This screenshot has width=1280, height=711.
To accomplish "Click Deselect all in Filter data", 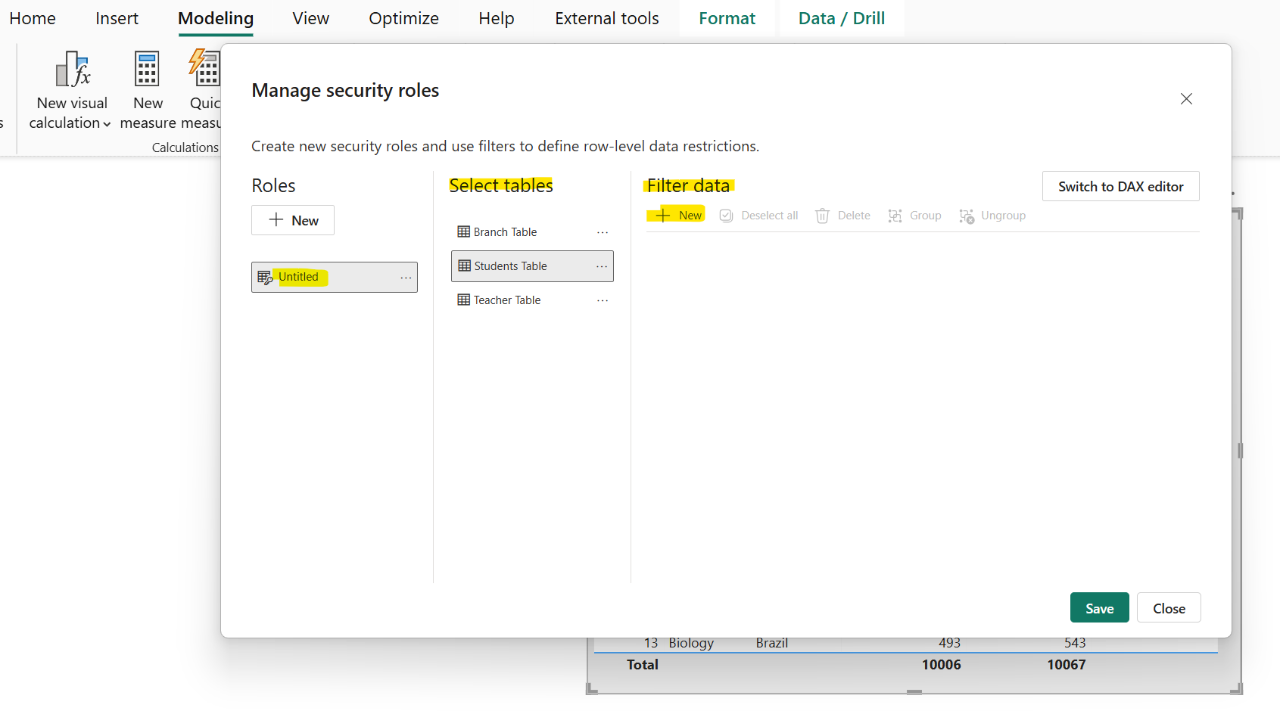I will click(759, 216).
